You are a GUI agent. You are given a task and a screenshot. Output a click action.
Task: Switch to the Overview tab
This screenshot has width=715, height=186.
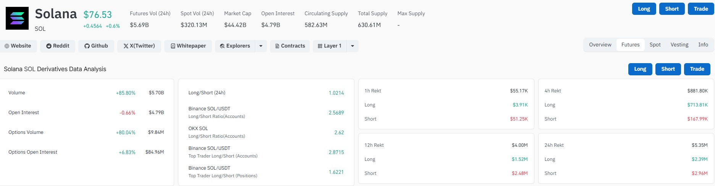600,45
